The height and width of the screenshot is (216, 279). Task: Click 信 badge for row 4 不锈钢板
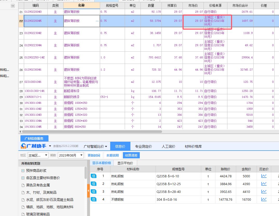click(x=94, y=199)
